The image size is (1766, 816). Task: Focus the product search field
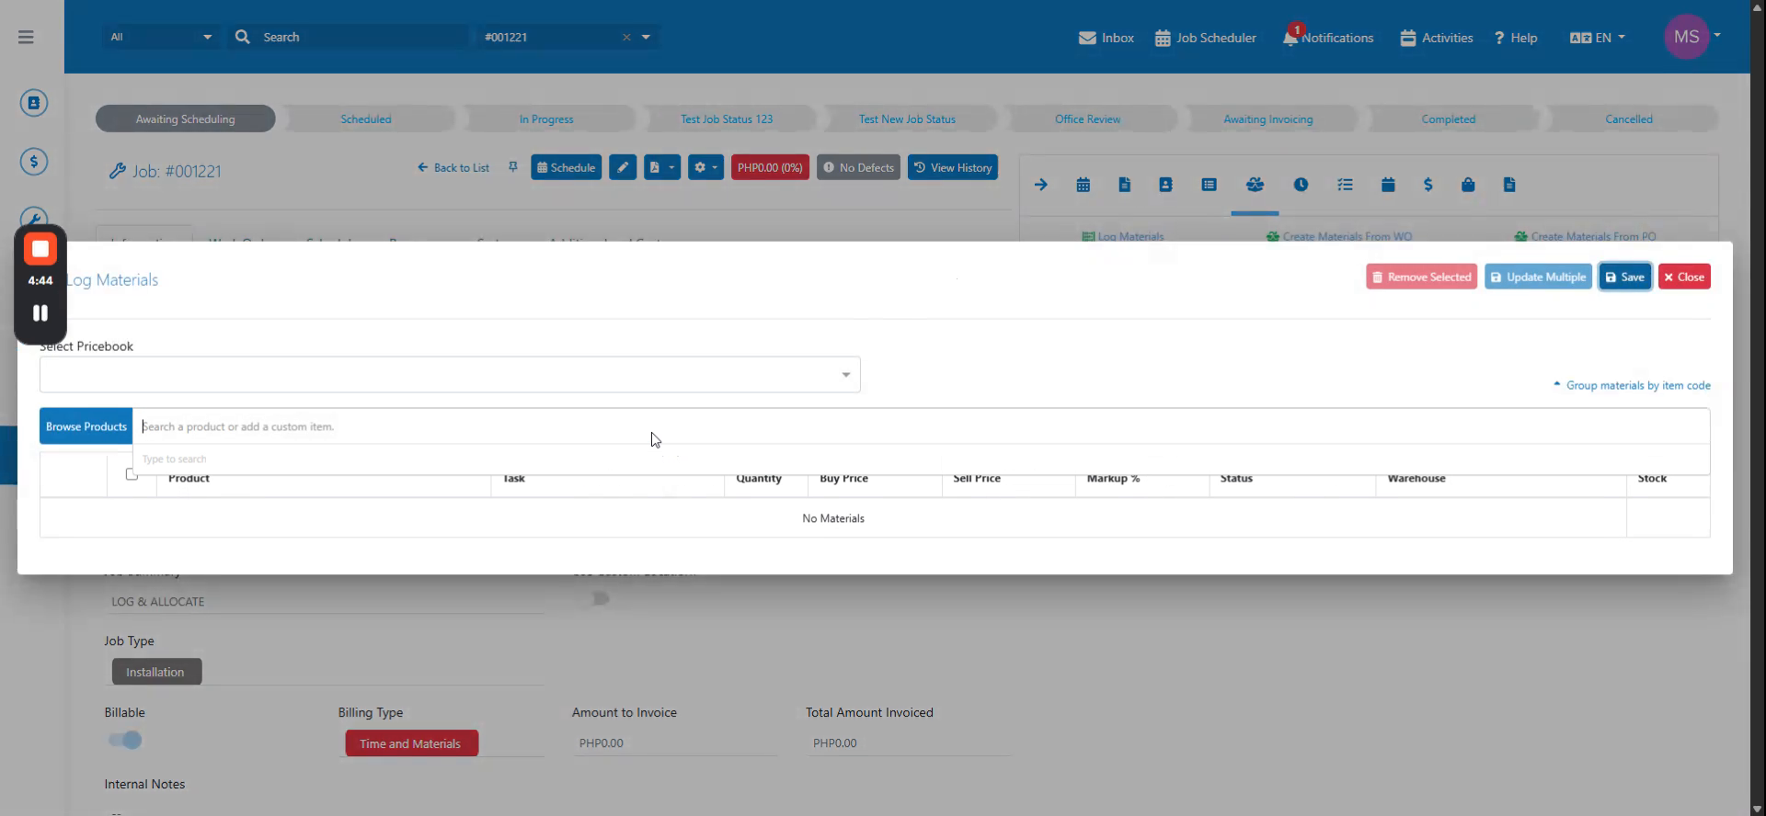[x=921, y=426]
